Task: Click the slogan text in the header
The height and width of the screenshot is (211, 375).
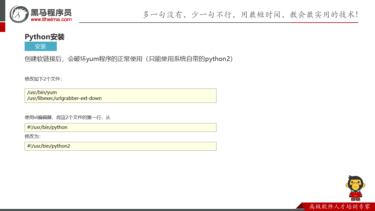Action: pos(250,14)
